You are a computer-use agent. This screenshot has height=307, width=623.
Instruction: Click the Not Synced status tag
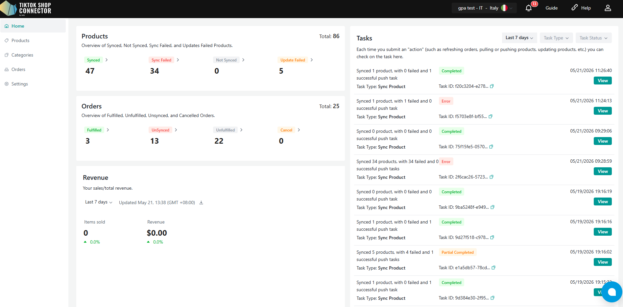(x=226, y=60)
